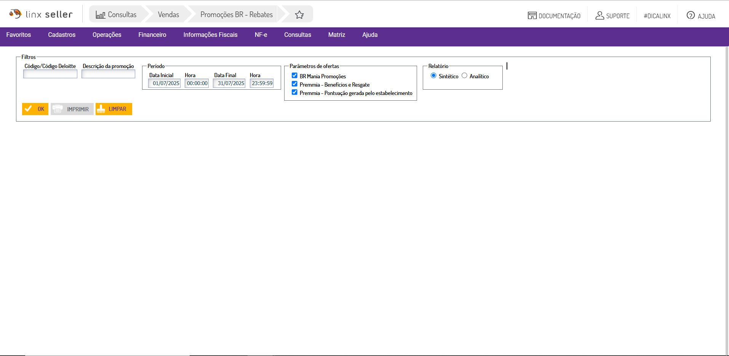Open the Suporte link
Viewport: 729px width, 356px height.
(x=612, y=16)
